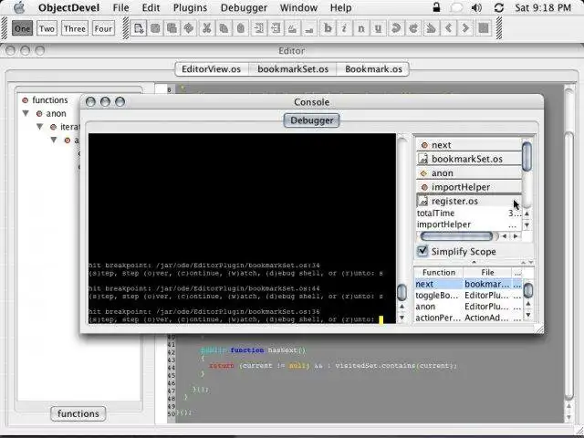This screenshot has height=438, width=584.
Task: Select the actionPer... row in call stack
Action: point(468,318)
